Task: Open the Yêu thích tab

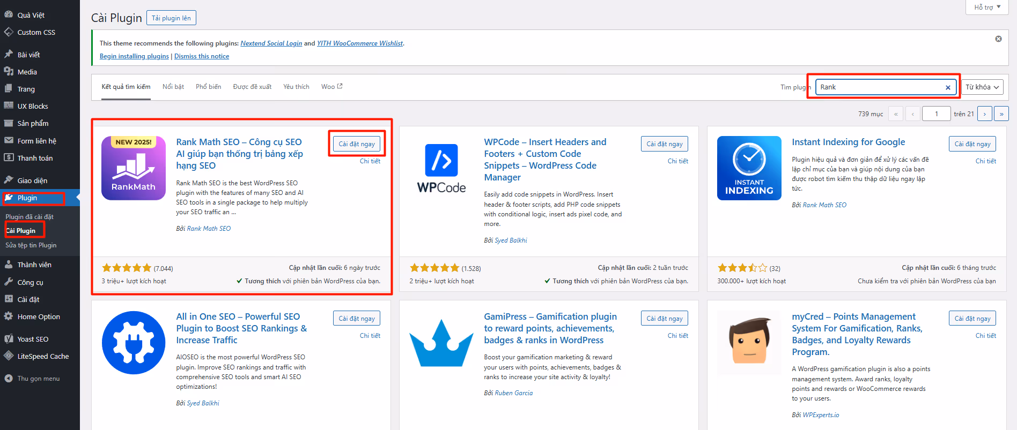Action: (x=297, y=87)
